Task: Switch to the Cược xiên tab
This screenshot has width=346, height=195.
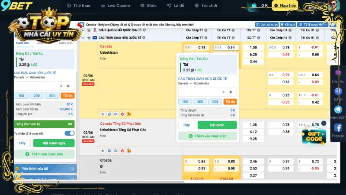Action: click(66, 43)
